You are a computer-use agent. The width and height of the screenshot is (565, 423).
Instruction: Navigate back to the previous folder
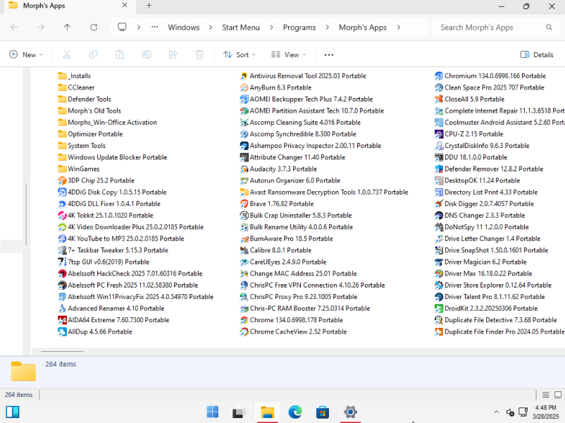click(14, 27)
